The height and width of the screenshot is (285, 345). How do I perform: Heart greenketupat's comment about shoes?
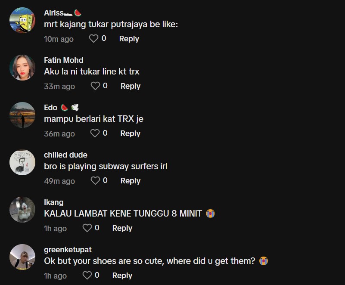87,276
